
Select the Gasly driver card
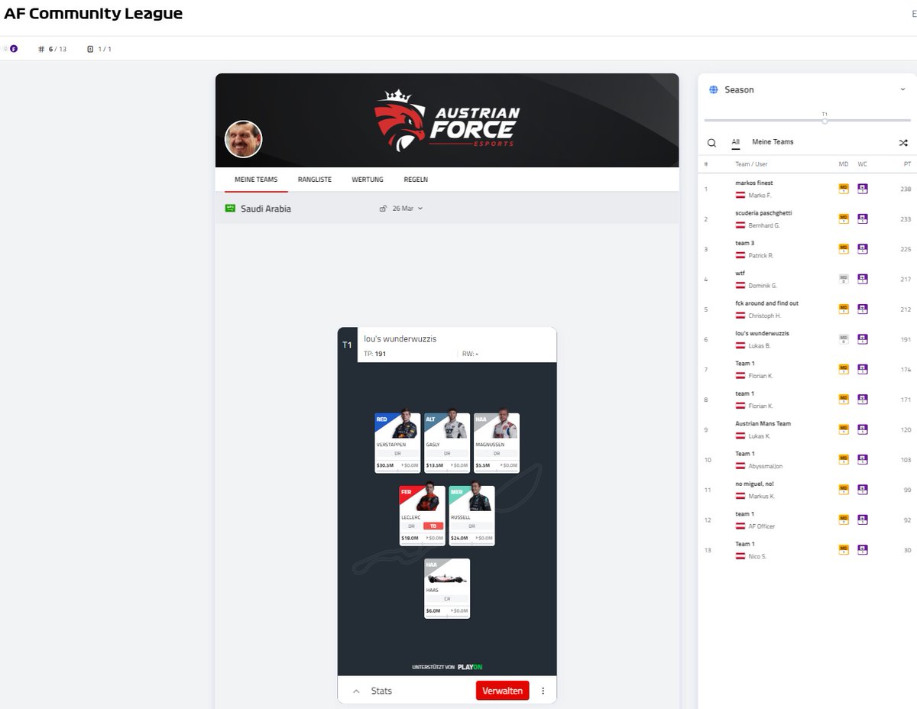(x=447, y=443)
